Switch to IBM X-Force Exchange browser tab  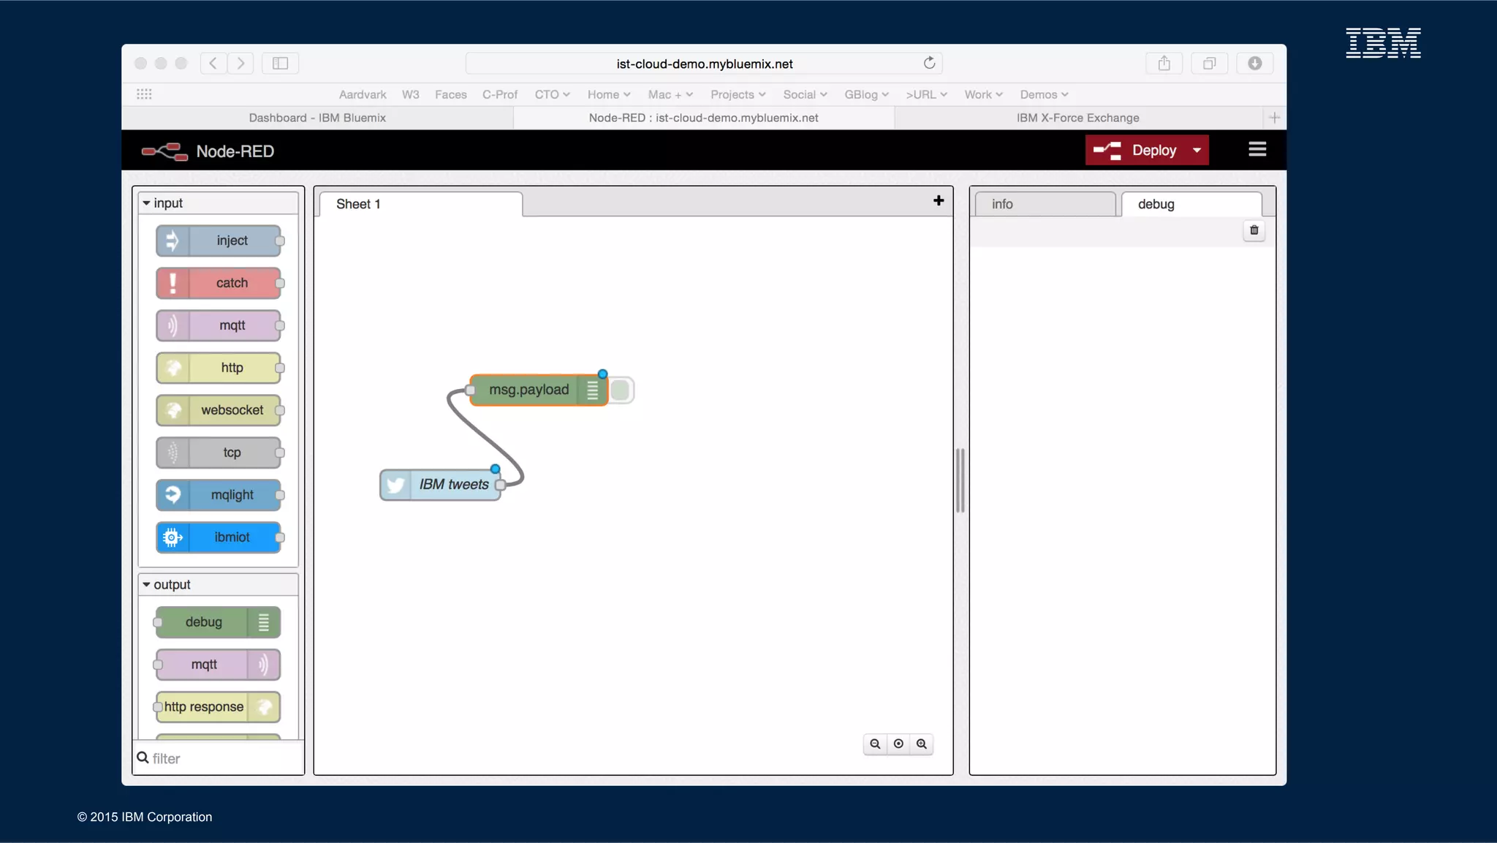pos(1077,118)
